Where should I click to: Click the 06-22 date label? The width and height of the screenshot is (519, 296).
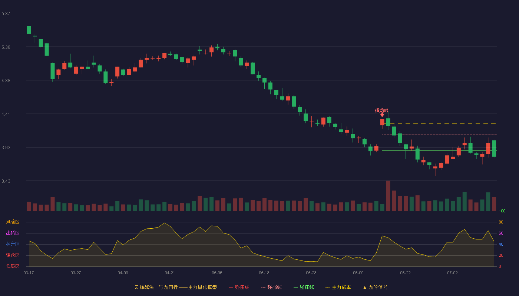405,273
